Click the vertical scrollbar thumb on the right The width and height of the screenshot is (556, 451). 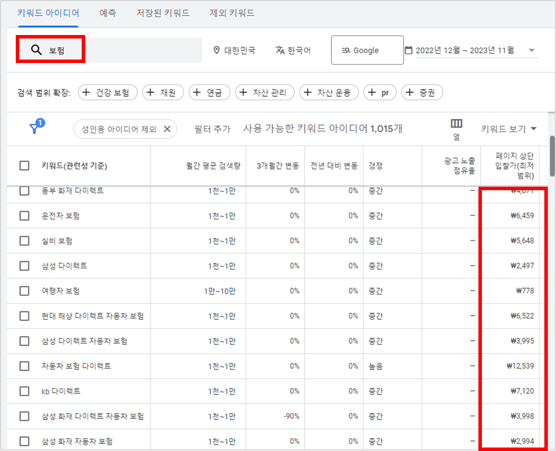click(552, 156)
